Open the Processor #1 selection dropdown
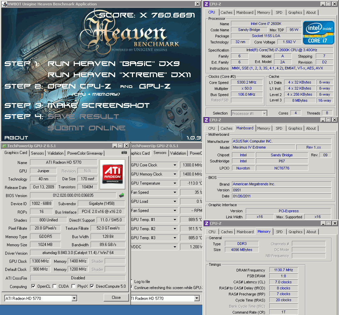The height and width of the screenshot is (315, 339). (x=264, y=113)
